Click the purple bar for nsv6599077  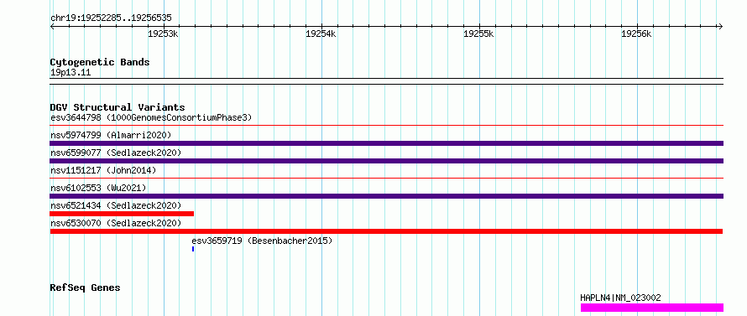click(387, 161)
